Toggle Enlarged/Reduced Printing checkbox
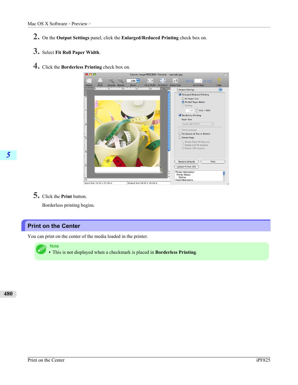The image size is (298, 385). coord(180,94)
